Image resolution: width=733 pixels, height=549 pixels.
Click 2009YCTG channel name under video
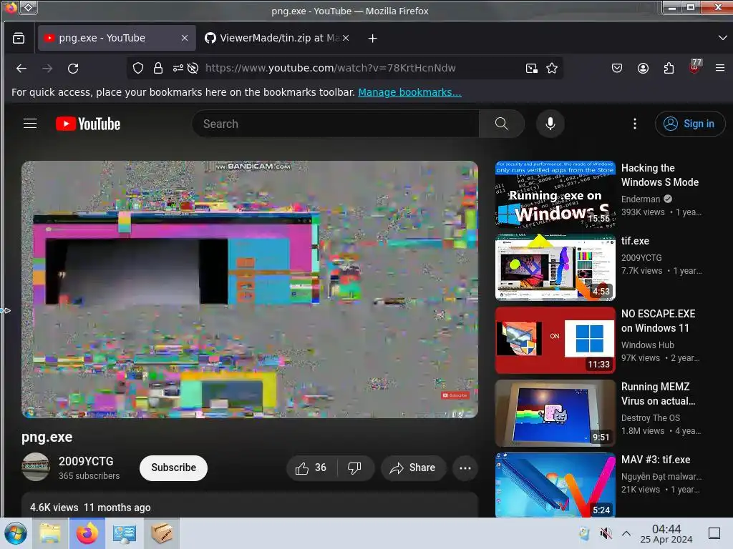pyautogui.click(x=86, y=461)
